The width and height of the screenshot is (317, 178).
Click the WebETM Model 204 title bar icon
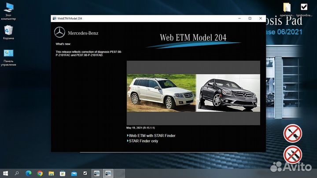click(x=55, y=19)
